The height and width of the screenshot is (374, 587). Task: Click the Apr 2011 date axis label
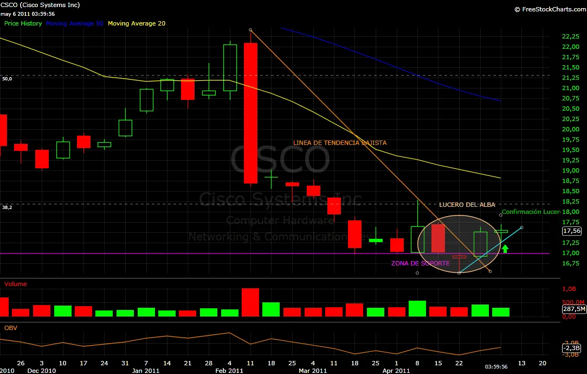click(397, 371)
